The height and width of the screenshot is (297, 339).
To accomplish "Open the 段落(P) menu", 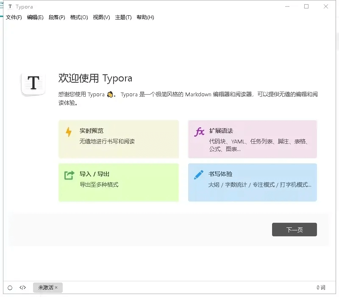I will (57, 17).
